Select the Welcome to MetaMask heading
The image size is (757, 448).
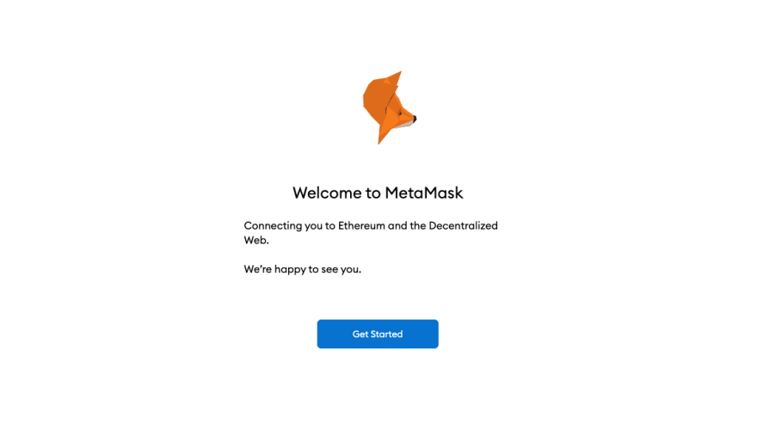click(x=378, y=193)
